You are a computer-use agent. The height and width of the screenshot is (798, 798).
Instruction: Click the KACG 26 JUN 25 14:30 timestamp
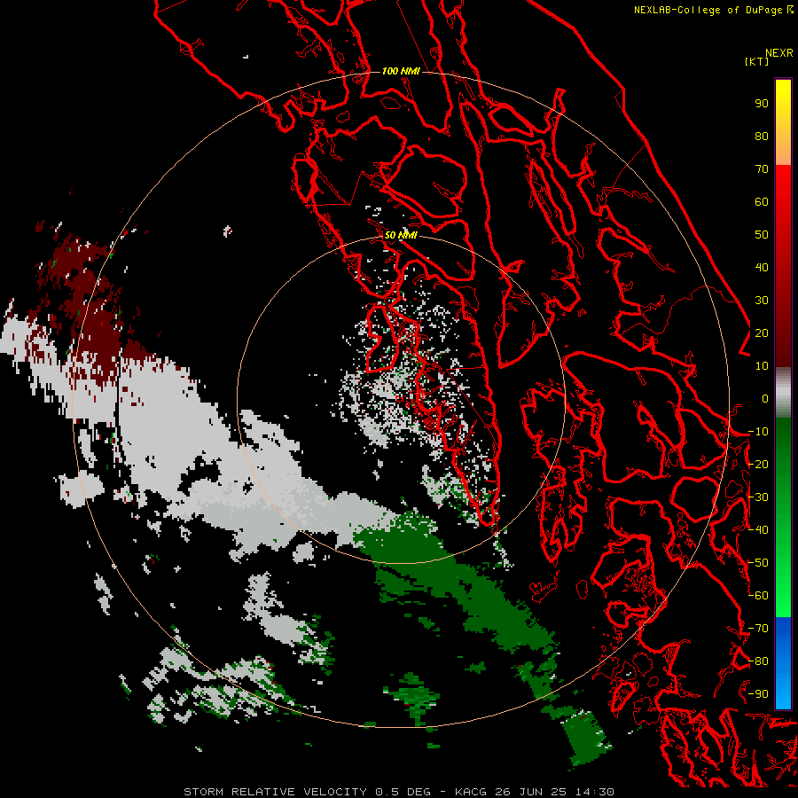[x=535, y=792]
